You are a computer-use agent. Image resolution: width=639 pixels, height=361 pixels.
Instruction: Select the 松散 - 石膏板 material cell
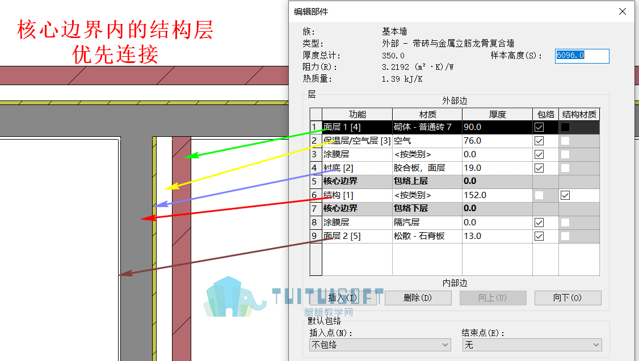[427, 236]
